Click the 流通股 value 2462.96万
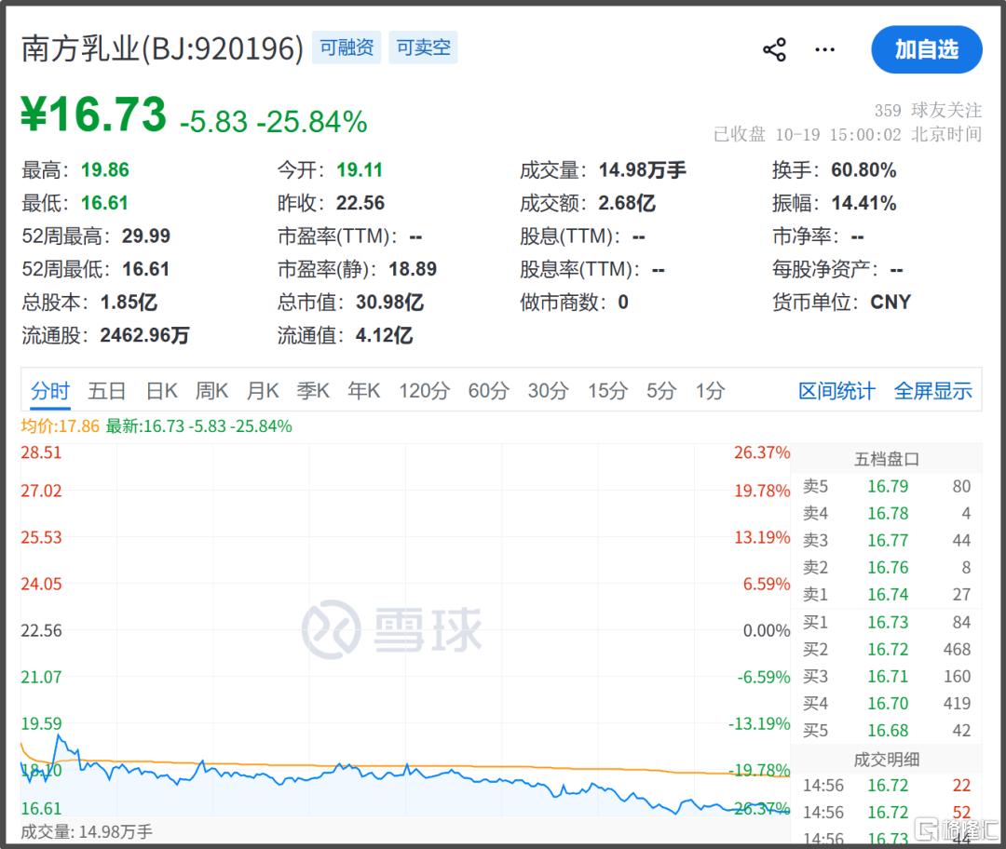The width and height of the screenshot is (1006, 849). (145, 335)
